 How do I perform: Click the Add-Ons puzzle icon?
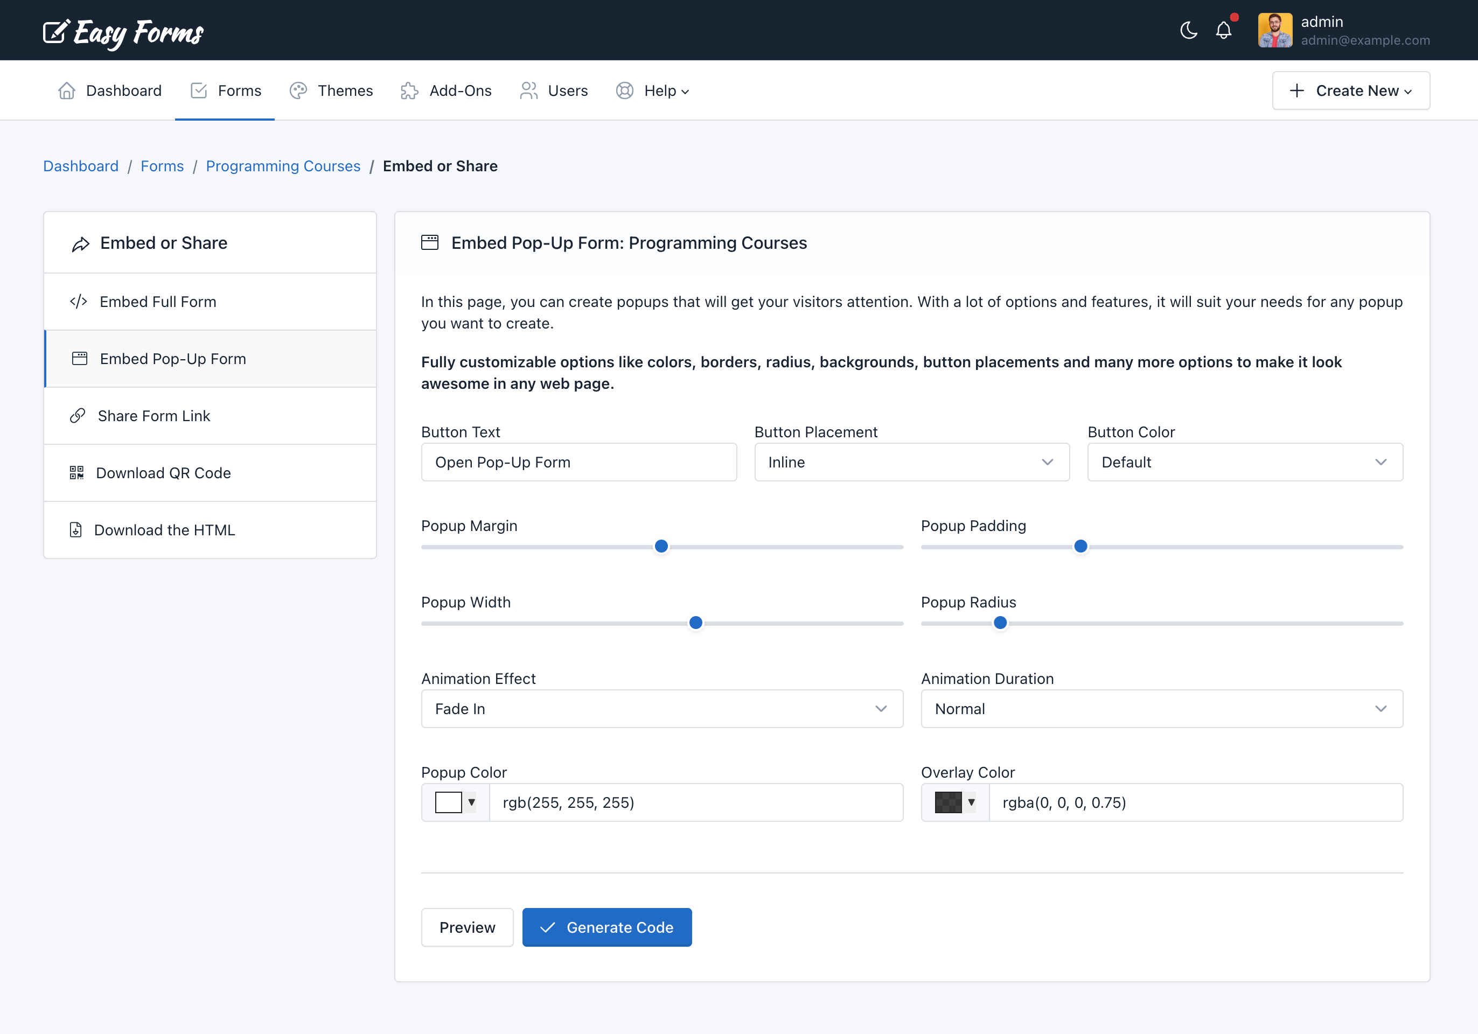(409, 90)
